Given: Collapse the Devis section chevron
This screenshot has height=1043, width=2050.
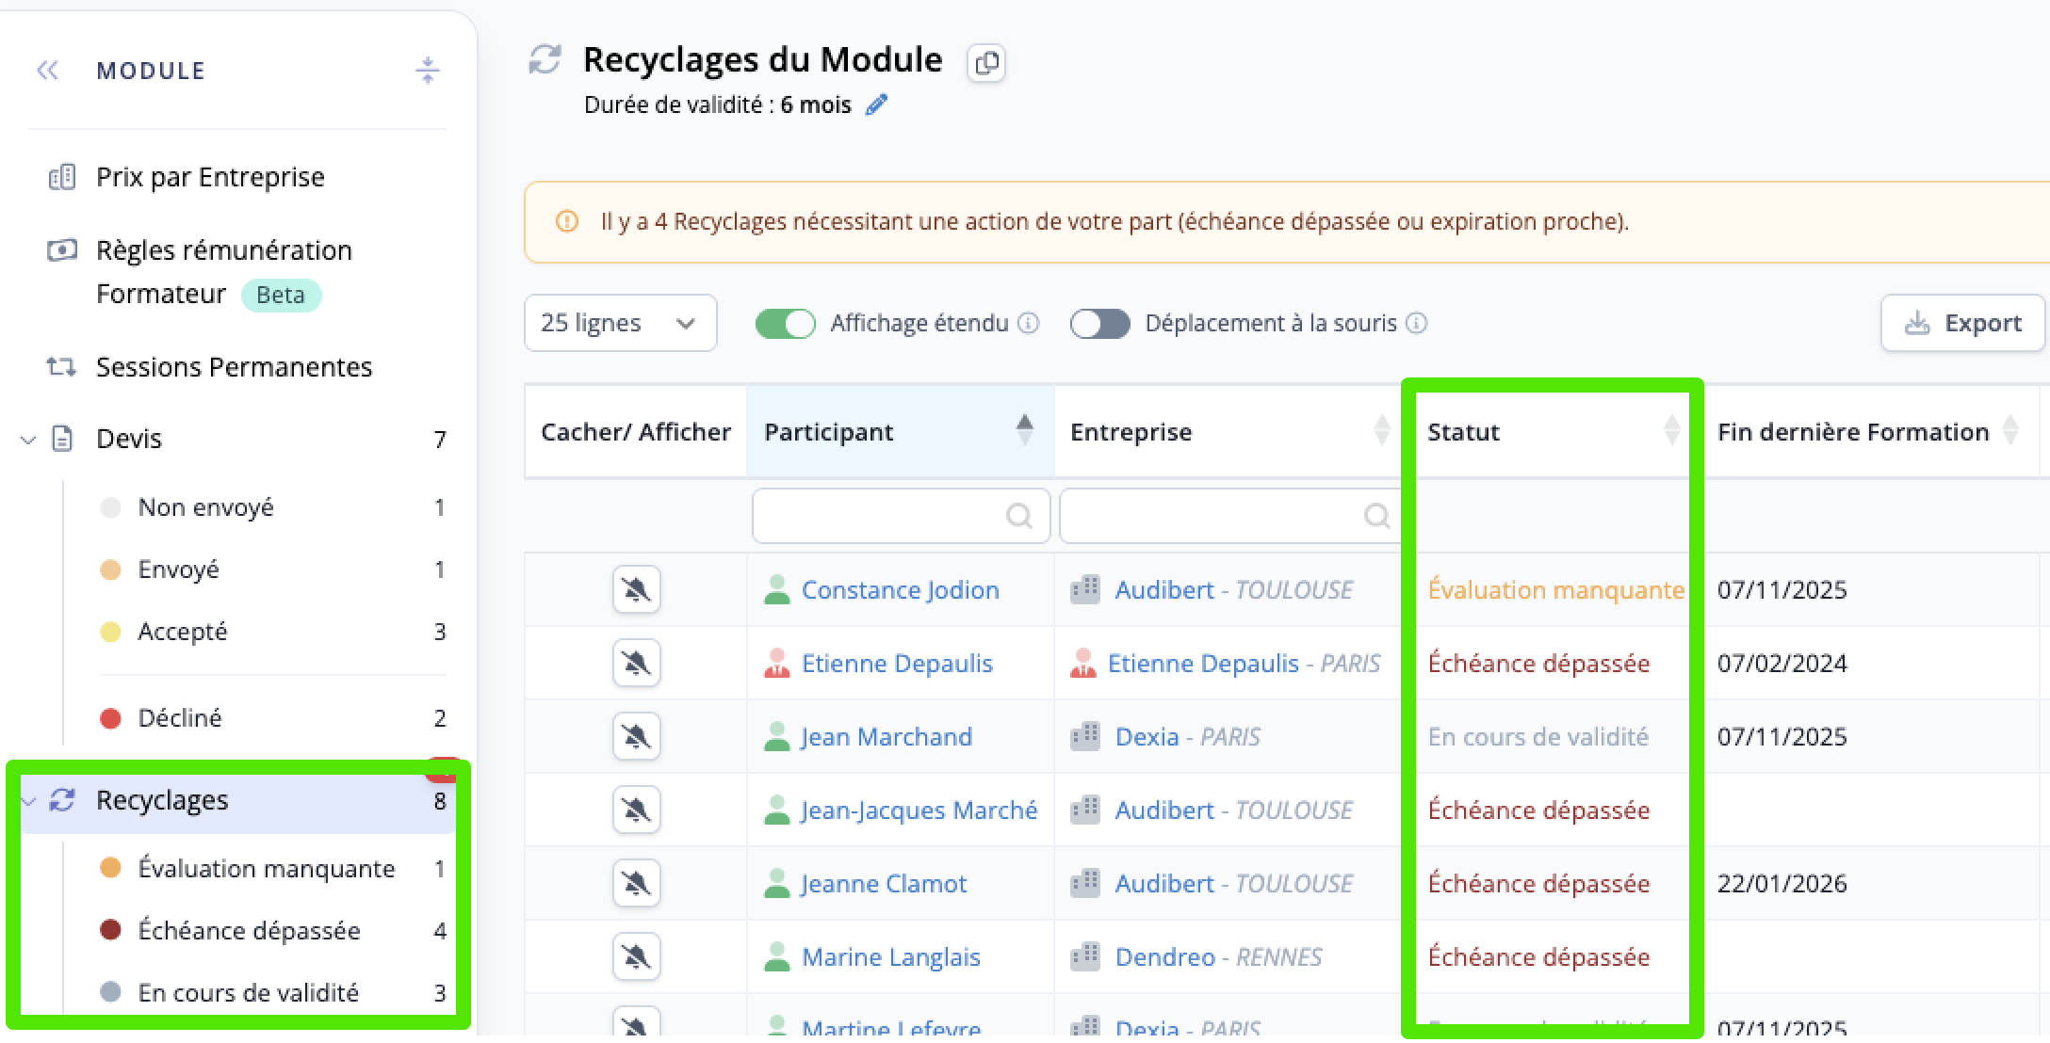Looking at the screenshot, I should (x=28, y=440).
